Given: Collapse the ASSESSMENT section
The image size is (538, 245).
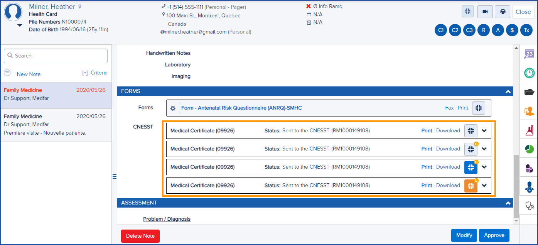Looking at the screenshot, I should tap(508, 202).
